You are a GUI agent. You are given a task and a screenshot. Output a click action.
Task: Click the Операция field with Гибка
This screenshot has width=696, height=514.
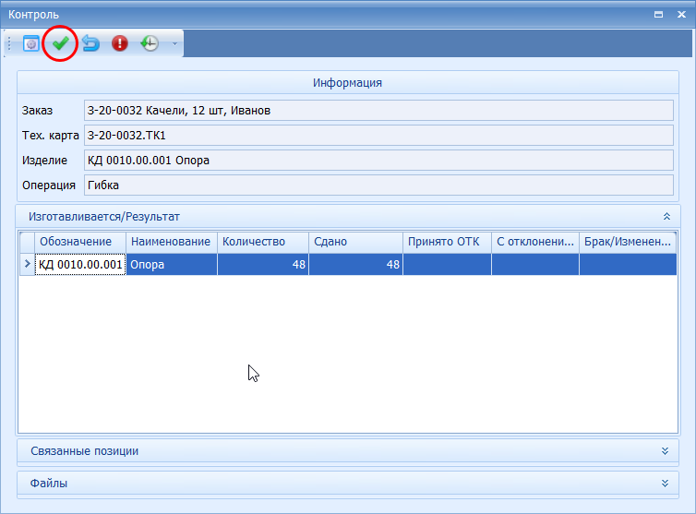(x=378, y=185)
